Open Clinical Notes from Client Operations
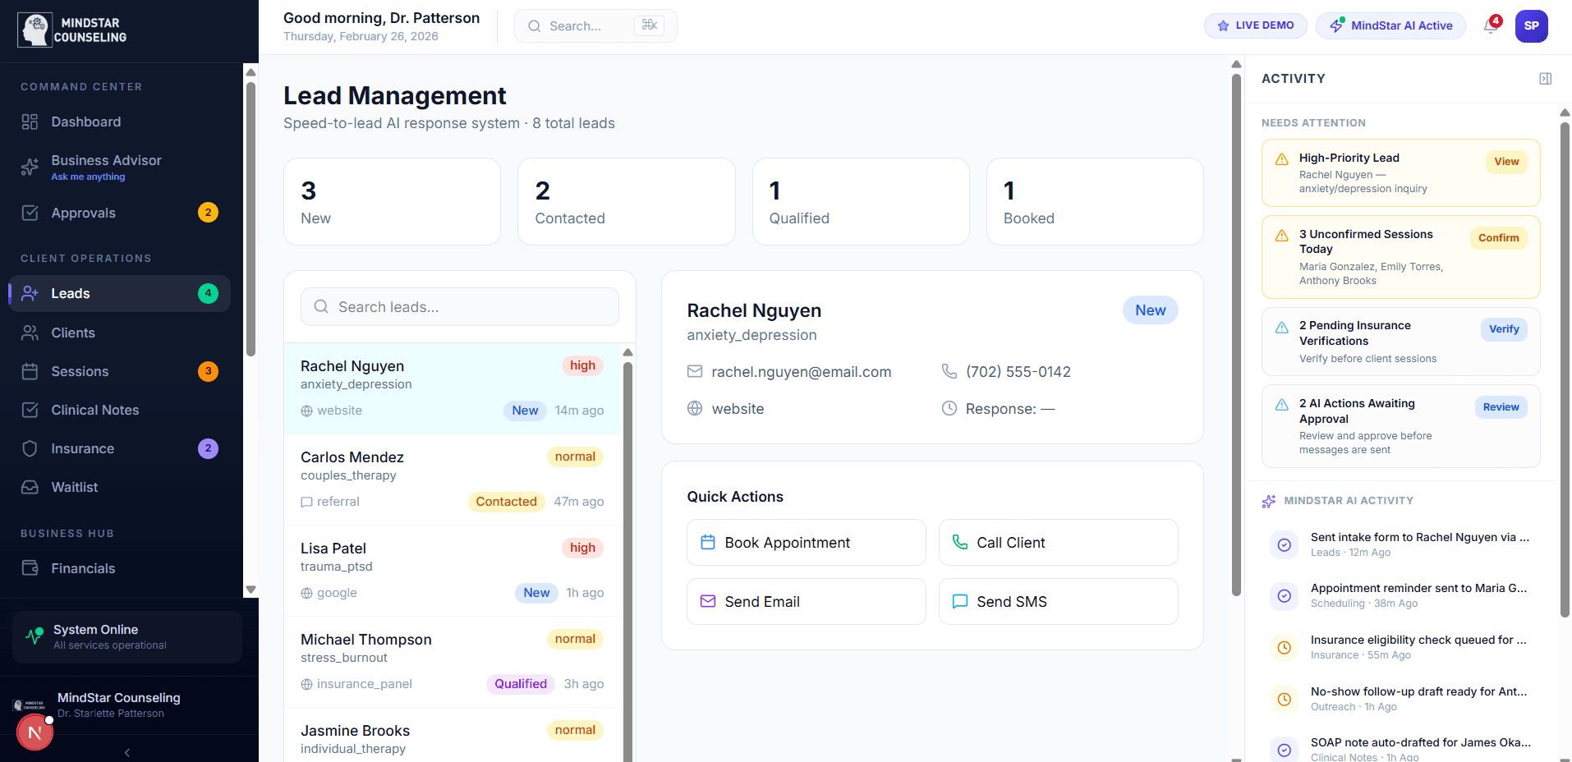 [95, 410]
